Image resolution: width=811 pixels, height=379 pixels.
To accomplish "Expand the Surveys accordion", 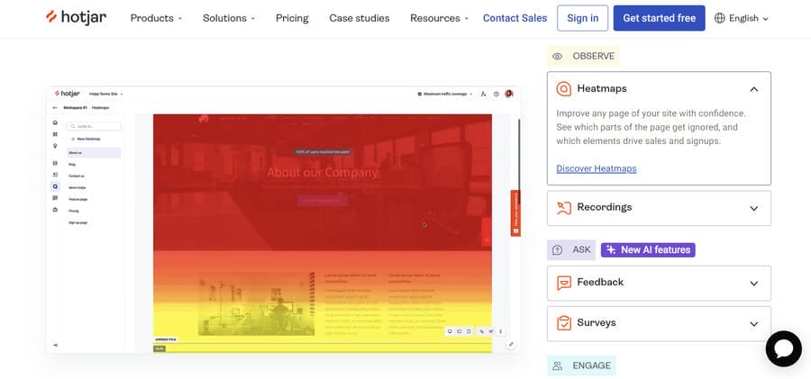I will click(x=659, y=323).
